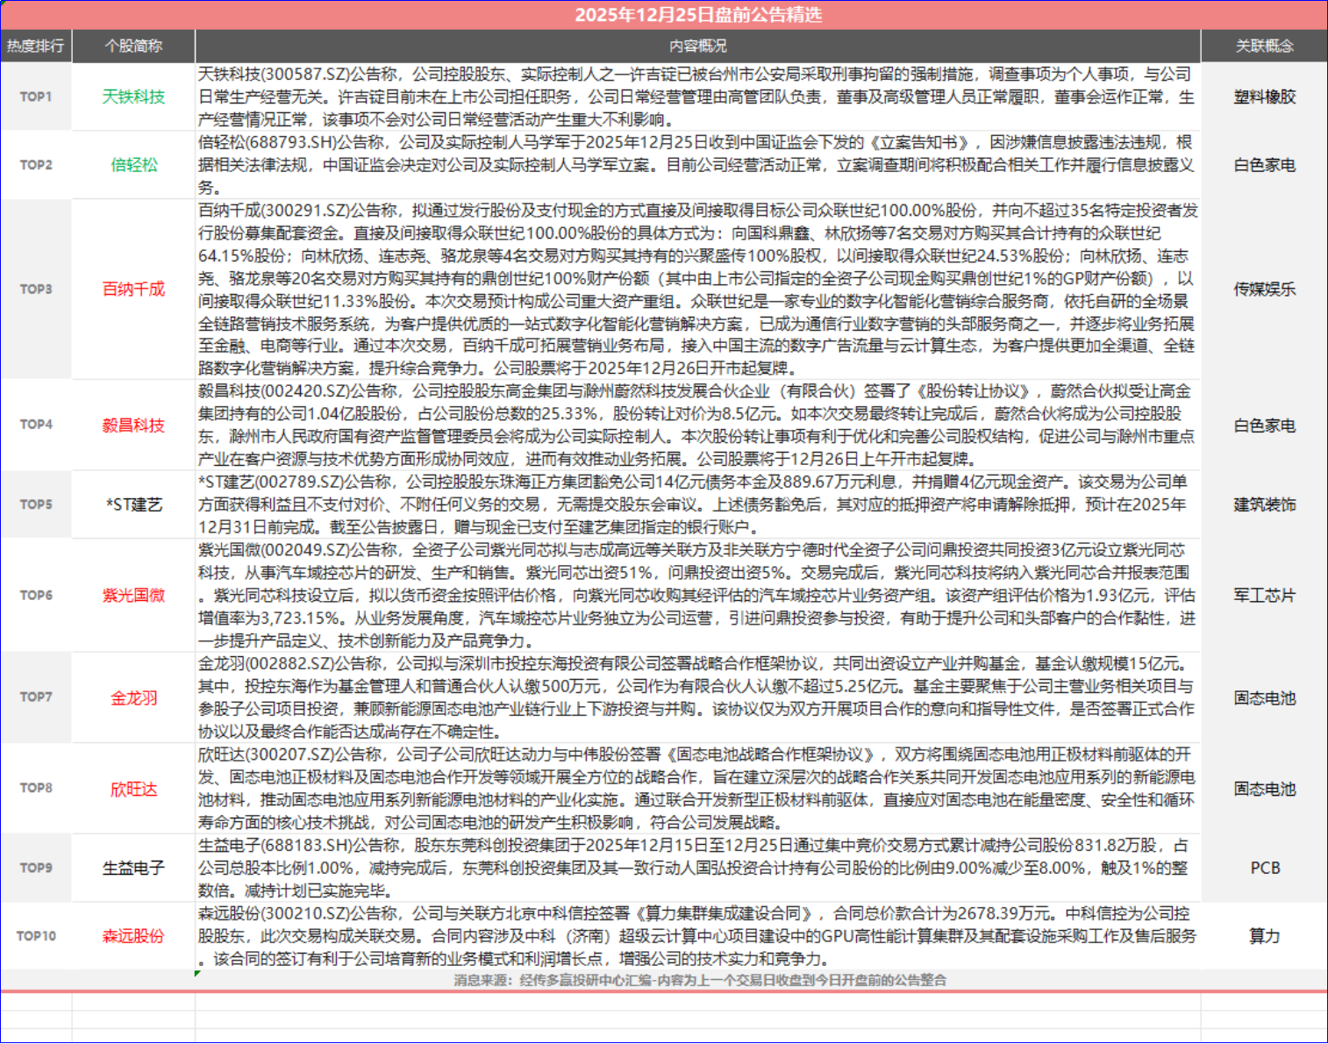Click "固态电池" concept in the 欣旺达 row

[x=1264, y=789]
